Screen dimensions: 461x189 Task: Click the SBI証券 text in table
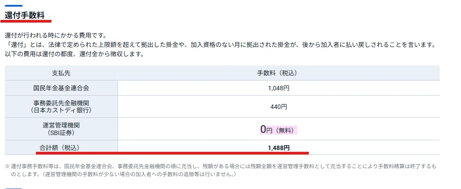point(61,133)
